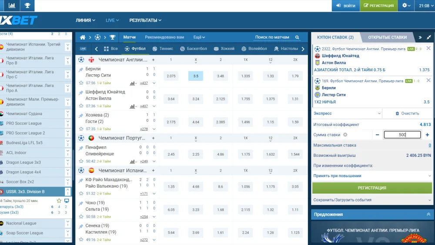Open the Экспресс bet type dropdown
The width and height of the screenshot is (435, 245).
tap(347, 113)
